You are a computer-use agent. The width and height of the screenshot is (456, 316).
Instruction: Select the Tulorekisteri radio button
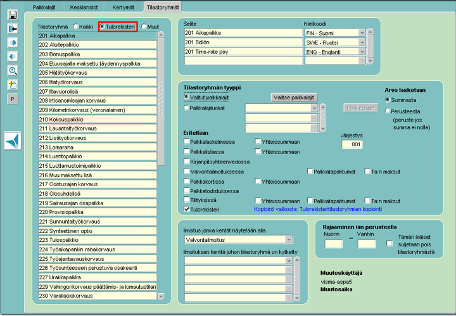[102, 27]
